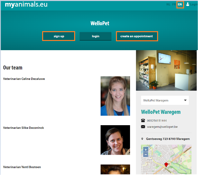This screenshot has width=198, height=175.
Task: Switch language to FR
Action: coord(174,5)
